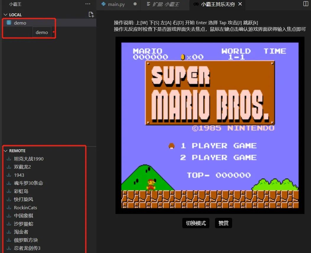Image resolution: width=311 pixels, height=253 pixels.
Task: Click the add local ROM file icon
Action: (91, 14)
